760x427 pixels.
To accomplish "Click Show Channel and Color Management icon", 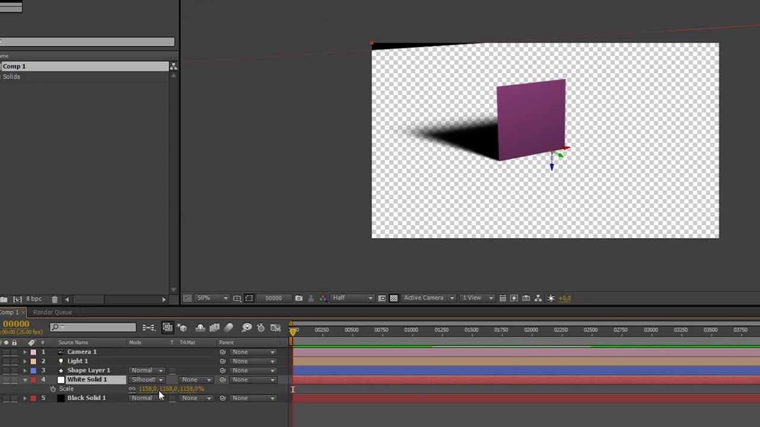I will (x=322, y=298).
